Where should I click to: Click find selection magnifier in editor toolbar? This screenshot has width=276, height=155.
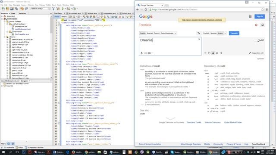84,17
